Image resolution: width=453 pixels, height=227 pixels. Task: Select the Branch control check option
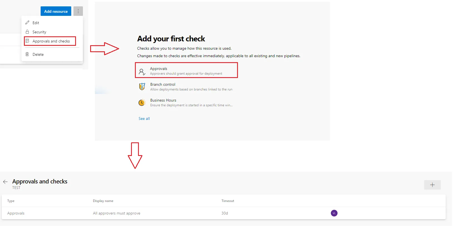(191, 87)
